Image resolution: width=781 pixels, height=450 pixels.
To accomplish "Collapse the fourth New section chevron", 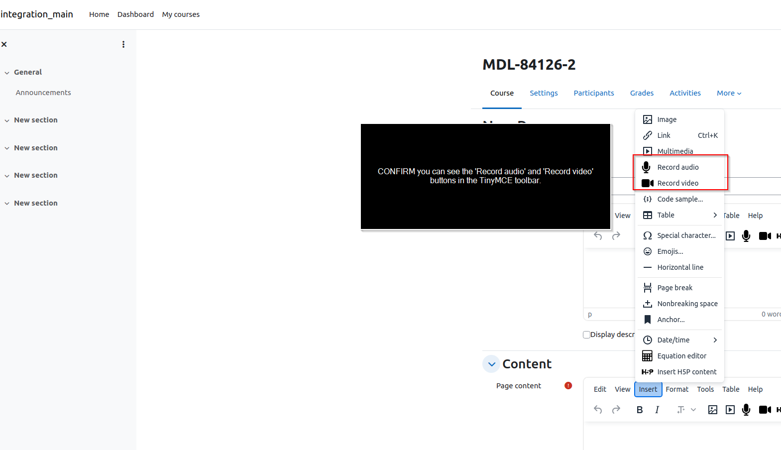I will 7,204.
